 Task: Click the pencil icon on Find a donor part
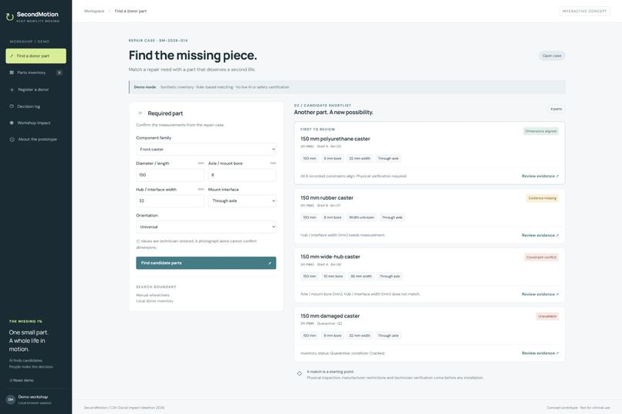pos(12,56)
